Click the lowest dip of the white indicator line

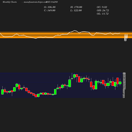36,39
